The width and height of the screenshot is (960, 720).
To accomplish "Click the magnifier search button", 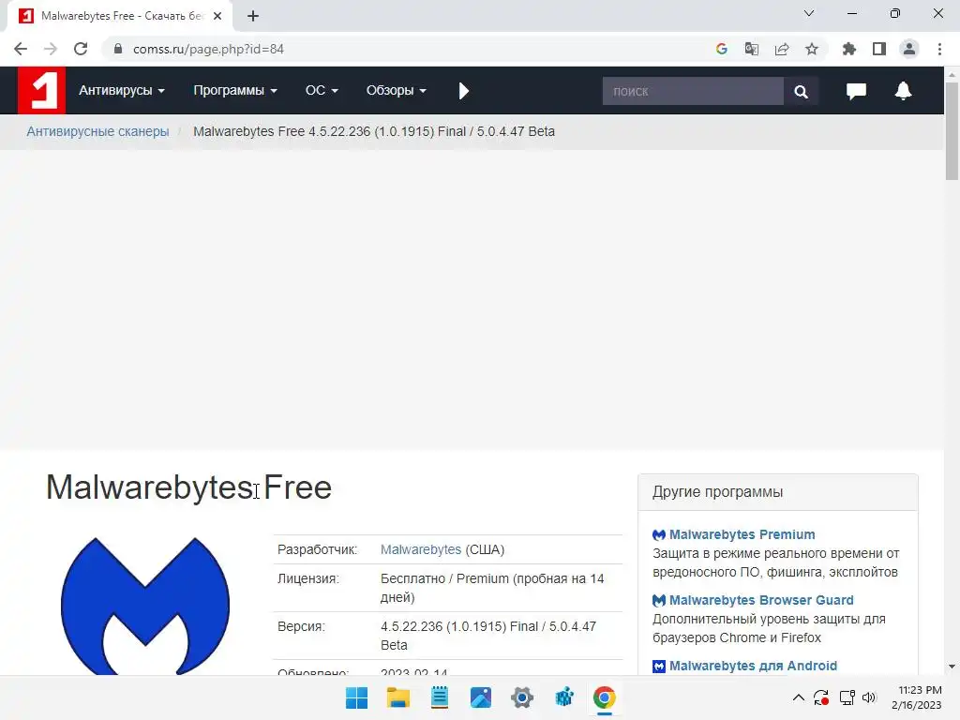I will point(801,91).
